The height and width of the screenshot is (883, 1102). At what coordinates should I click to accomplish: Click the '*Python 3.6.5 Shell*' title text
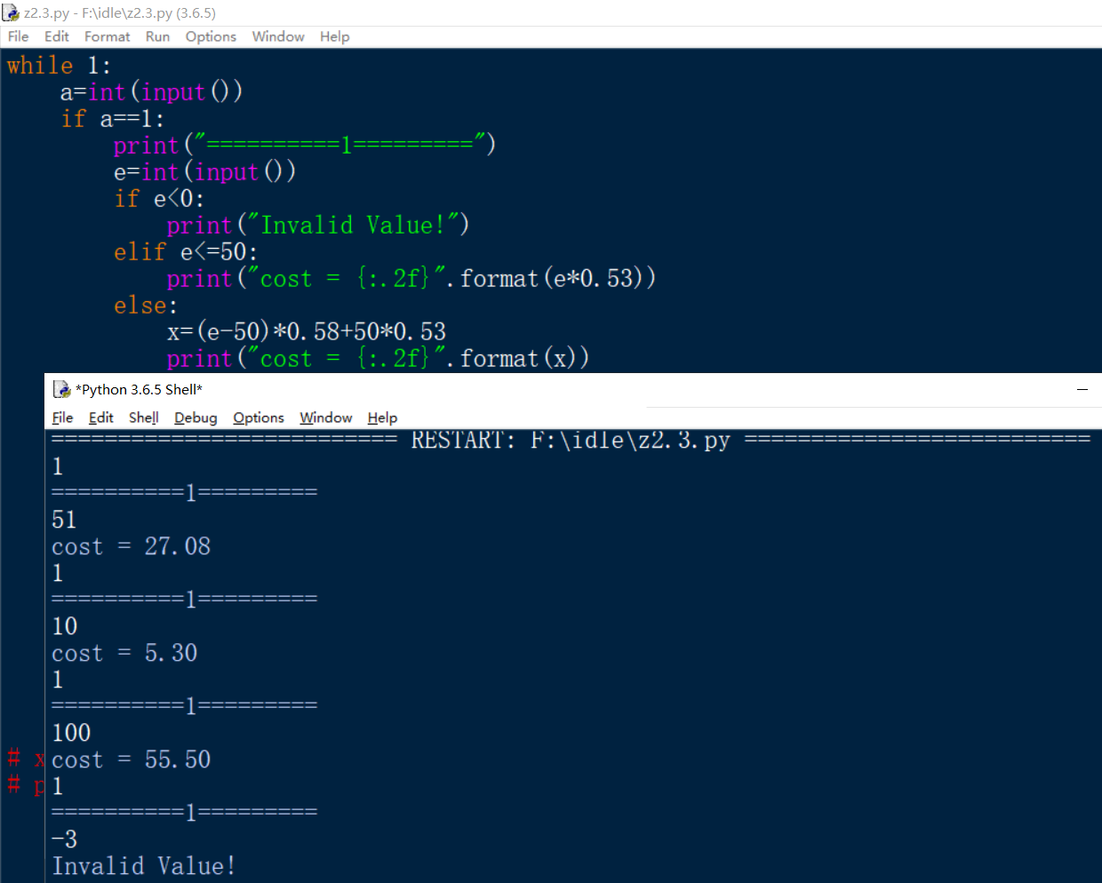pos(140,389)
